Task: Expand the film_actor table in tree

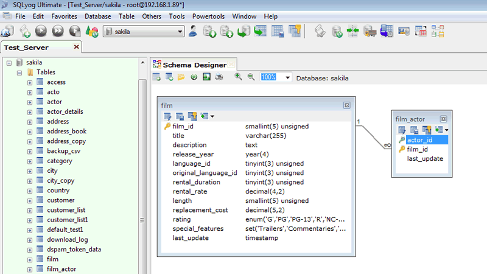Action: pyautogui.click(x=29, y=270)
